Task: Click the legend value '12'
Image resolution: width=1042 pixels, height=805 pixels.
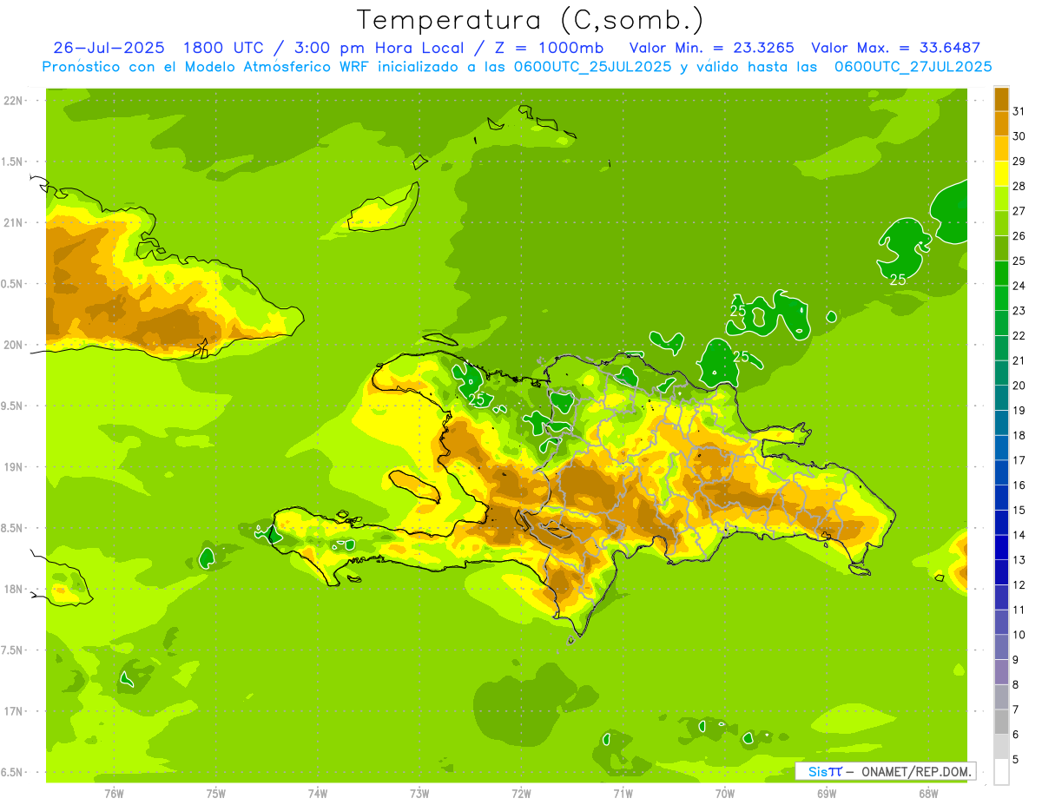Action: [x=1019, y=585]
